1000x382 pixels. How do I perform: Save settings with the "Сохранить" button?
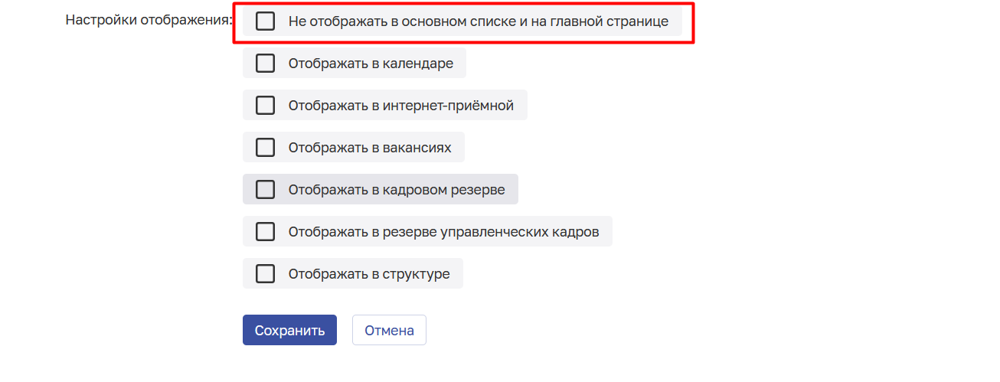click(x=289, y=330)
